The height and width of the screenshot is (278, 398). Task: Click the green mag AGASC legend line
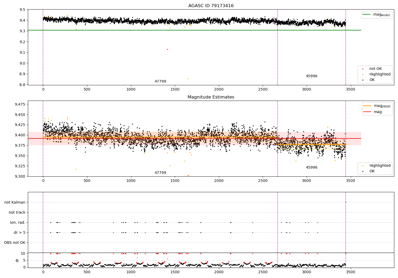point(367,15)
